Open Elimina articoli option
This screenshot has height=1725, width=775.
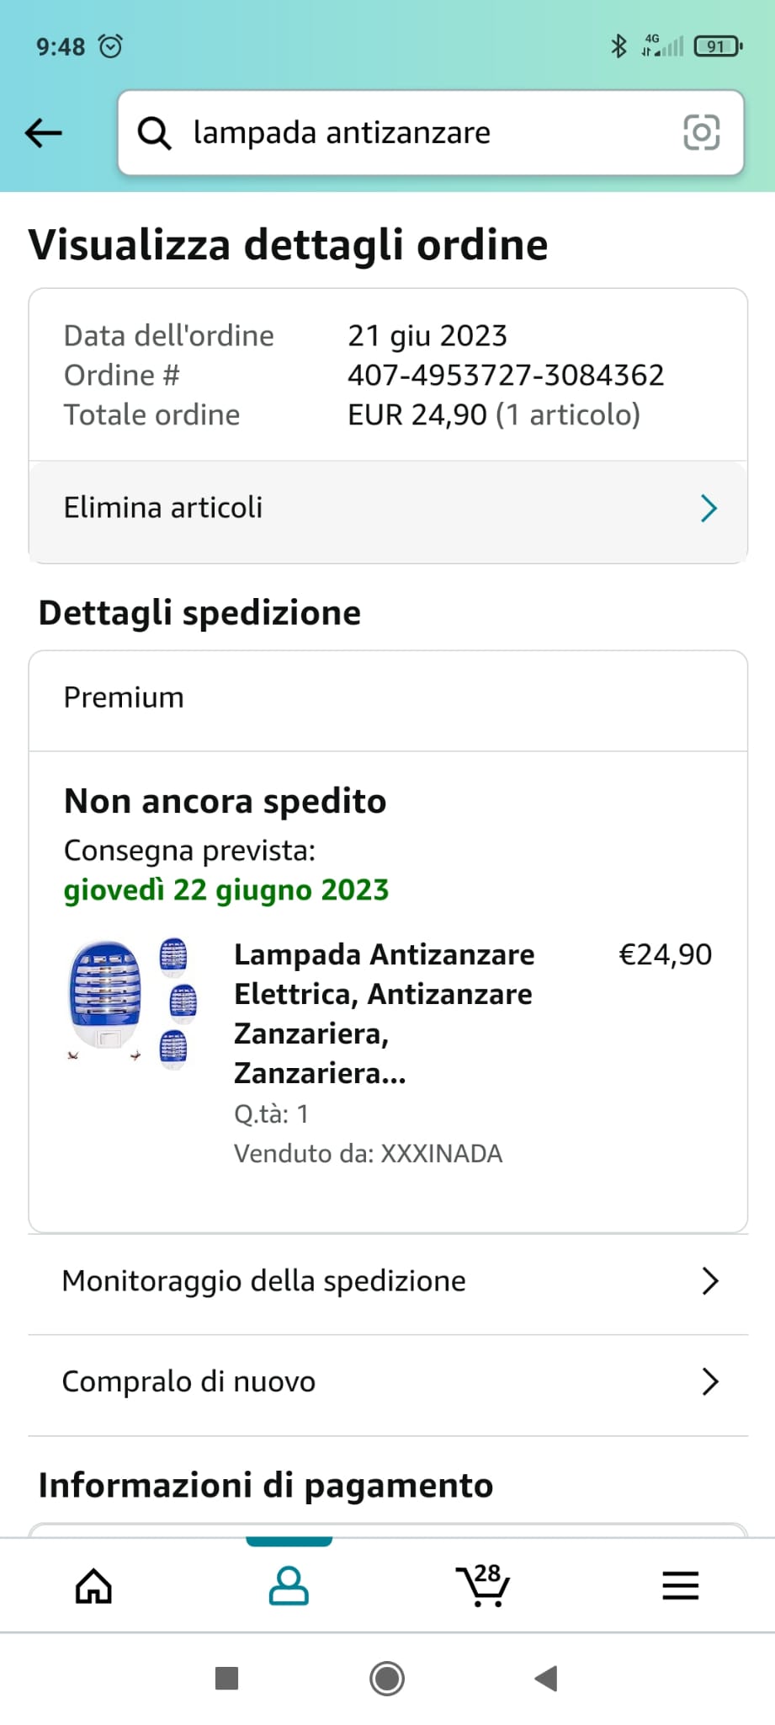[x=163, y=508]
